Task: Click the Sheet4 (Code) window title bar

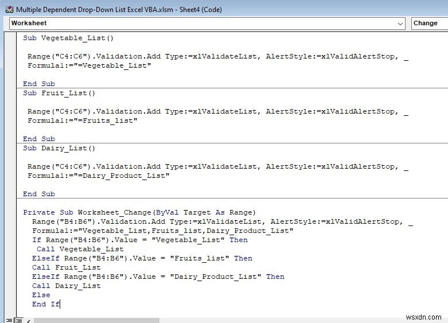Action: click(x=224, y=9)
